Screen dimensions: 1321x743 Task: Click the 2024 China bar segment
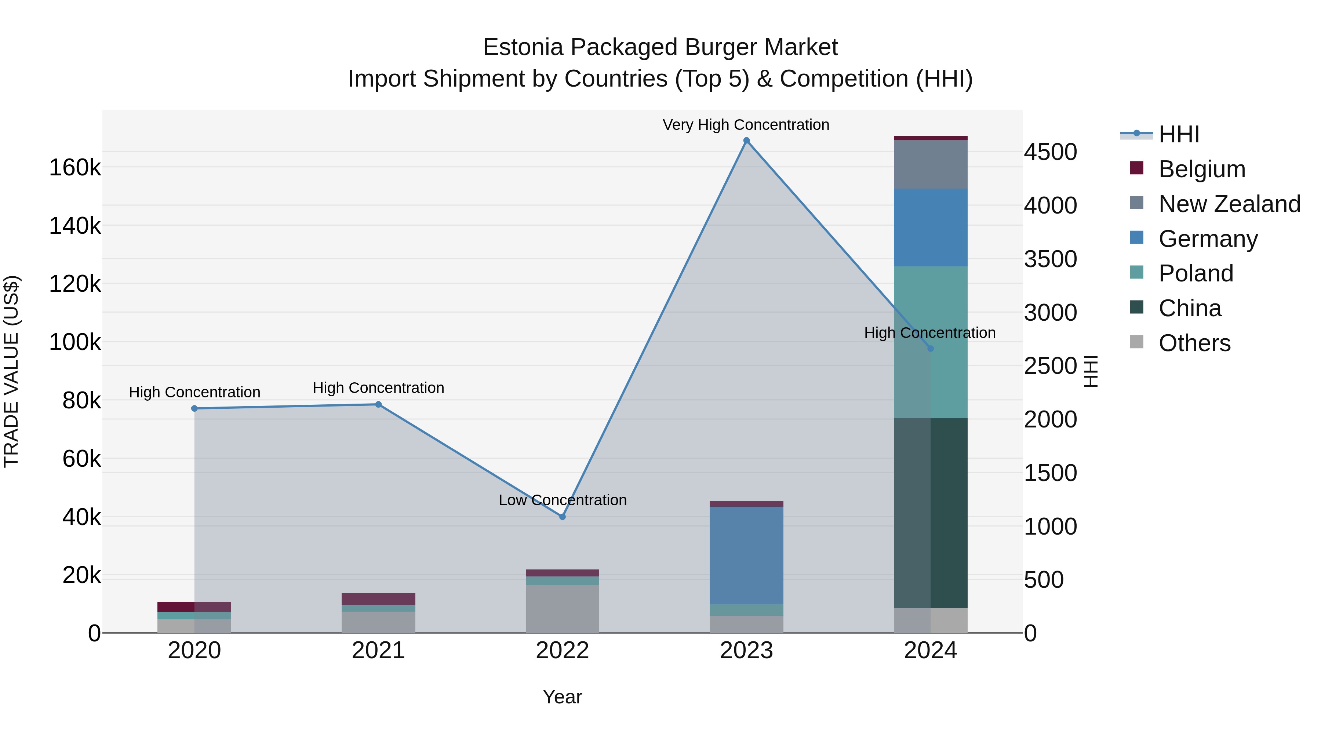[931, 513]
